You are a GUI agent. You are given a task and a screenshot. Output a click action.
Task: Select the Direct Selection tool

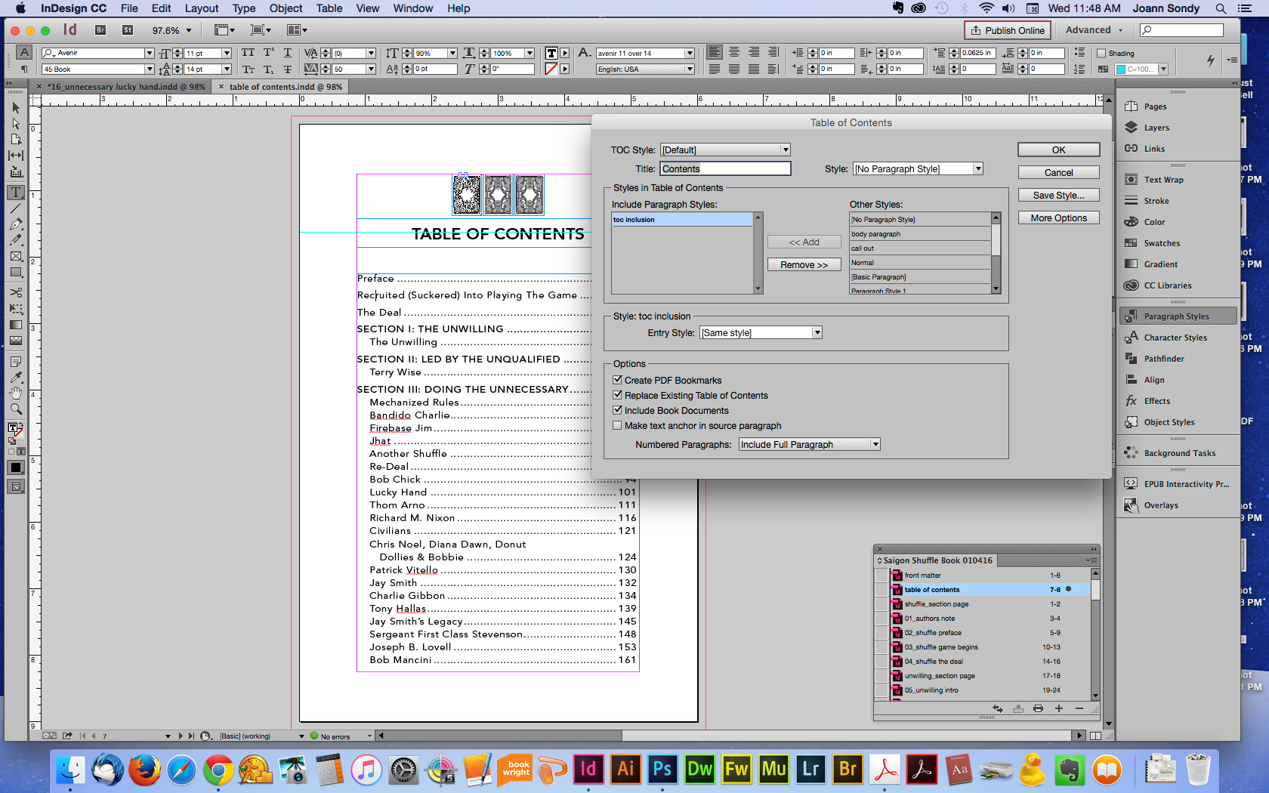coord(16,123)
